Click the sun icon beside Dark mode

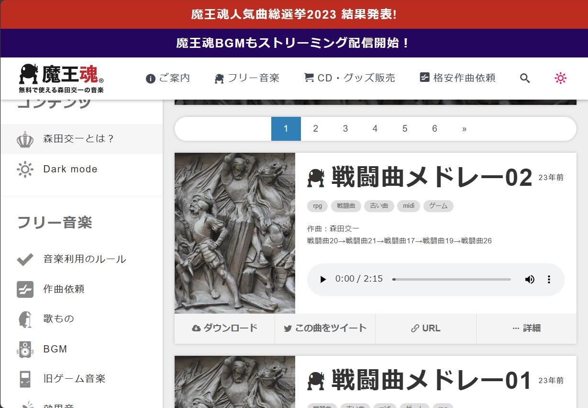[x=25, y=169]
